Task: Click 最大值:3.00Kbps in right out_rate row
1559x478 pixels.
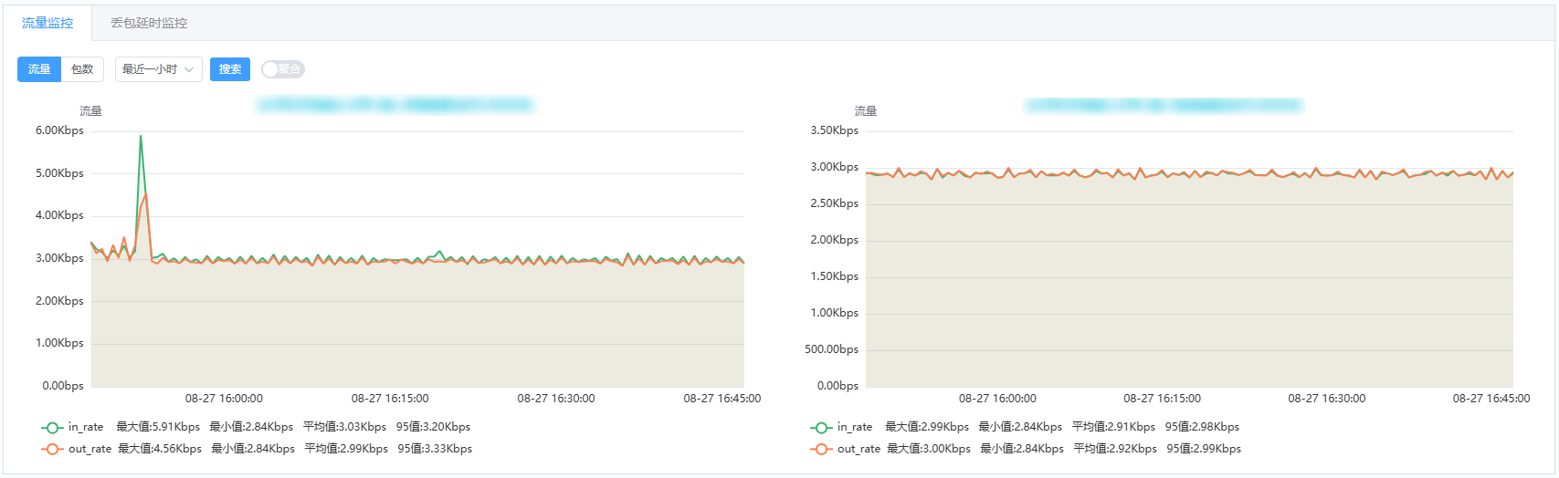Action: pyautogui.click(x=929, y=449)
